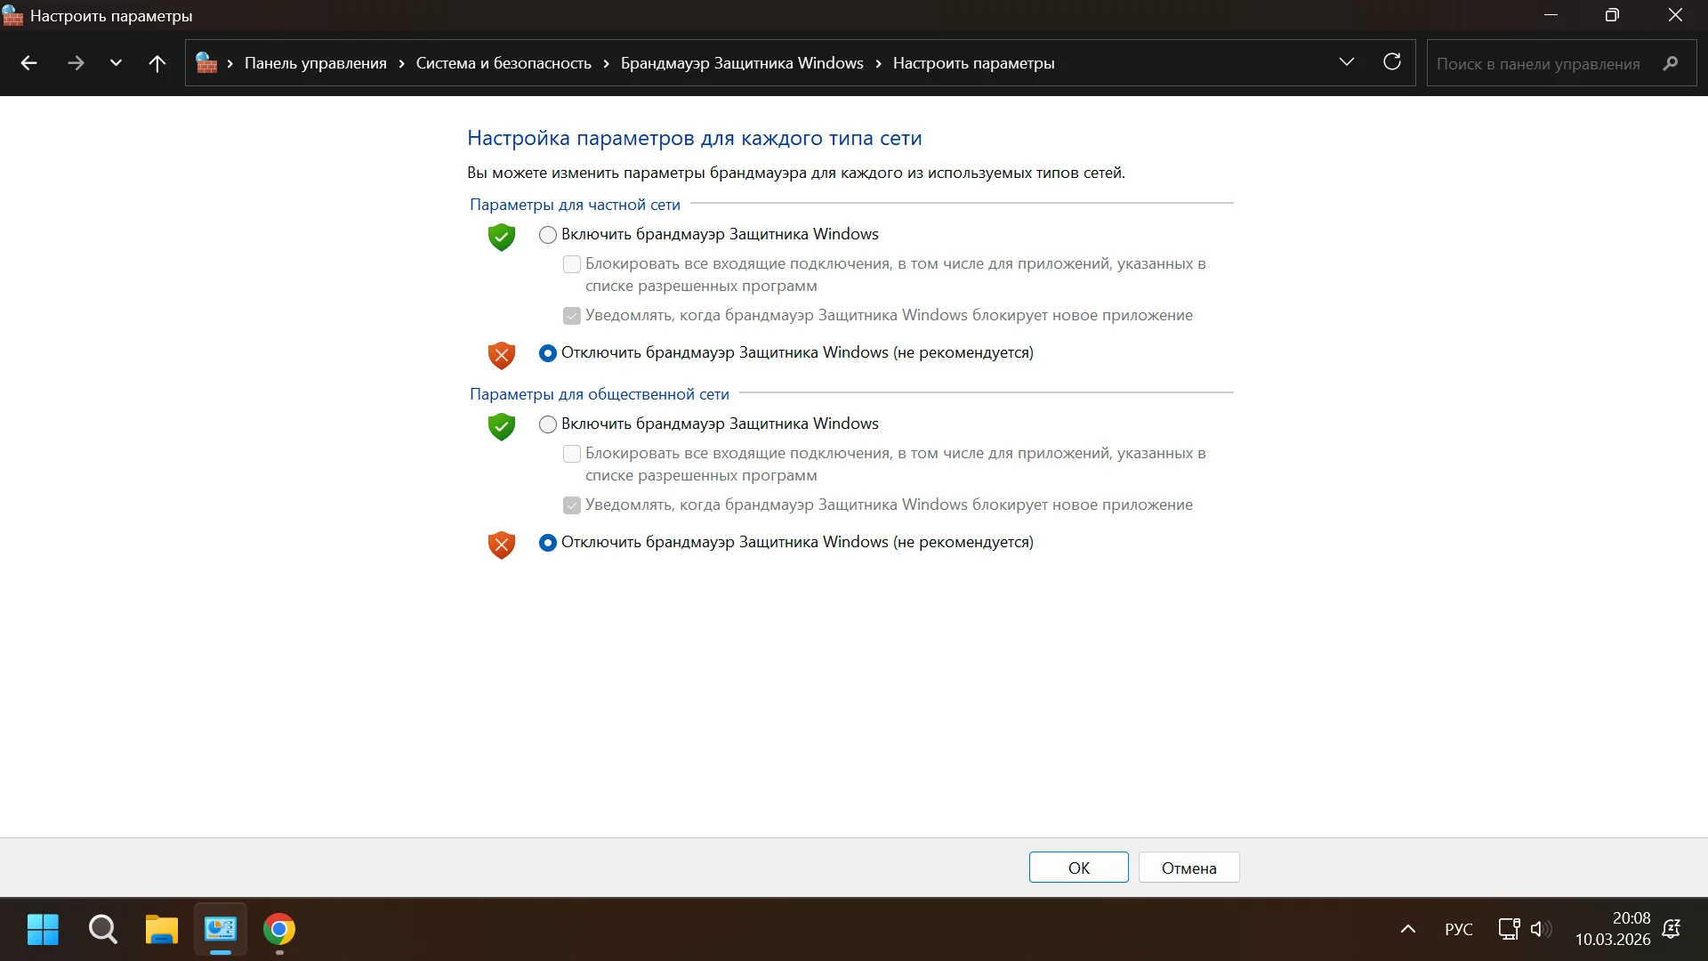Screen dimensions: 1708x961
Task: Click the search magnifier in control panel search
Action: 1671,63
